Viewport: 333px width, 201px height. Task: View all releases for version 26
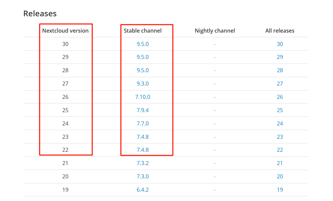click(x=280, y=97)
